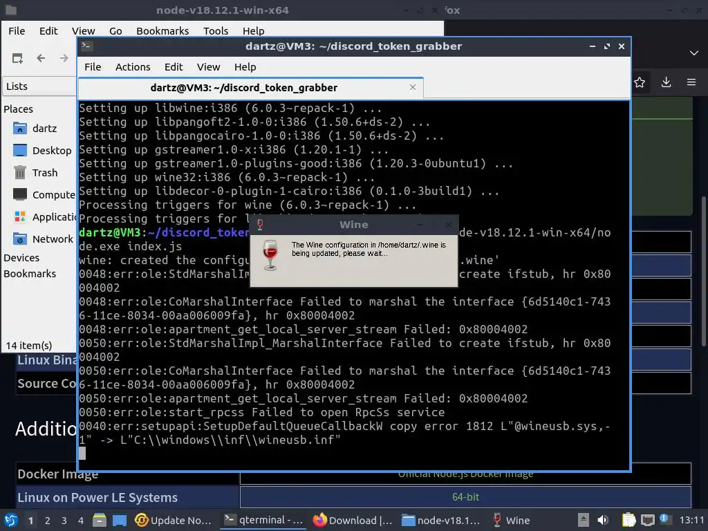Open the qterminal Help menu
The image size is (708, 531).
[x=245, y=67]
